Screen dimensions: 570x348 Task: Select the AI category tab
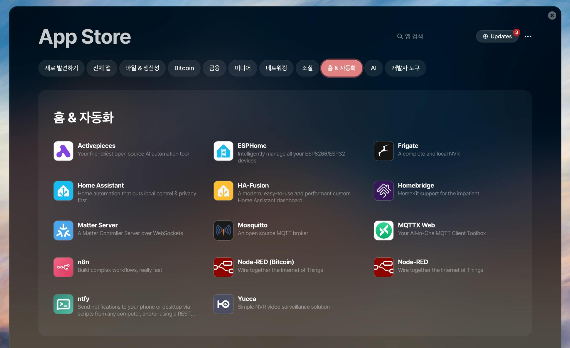tap(374, 68)
